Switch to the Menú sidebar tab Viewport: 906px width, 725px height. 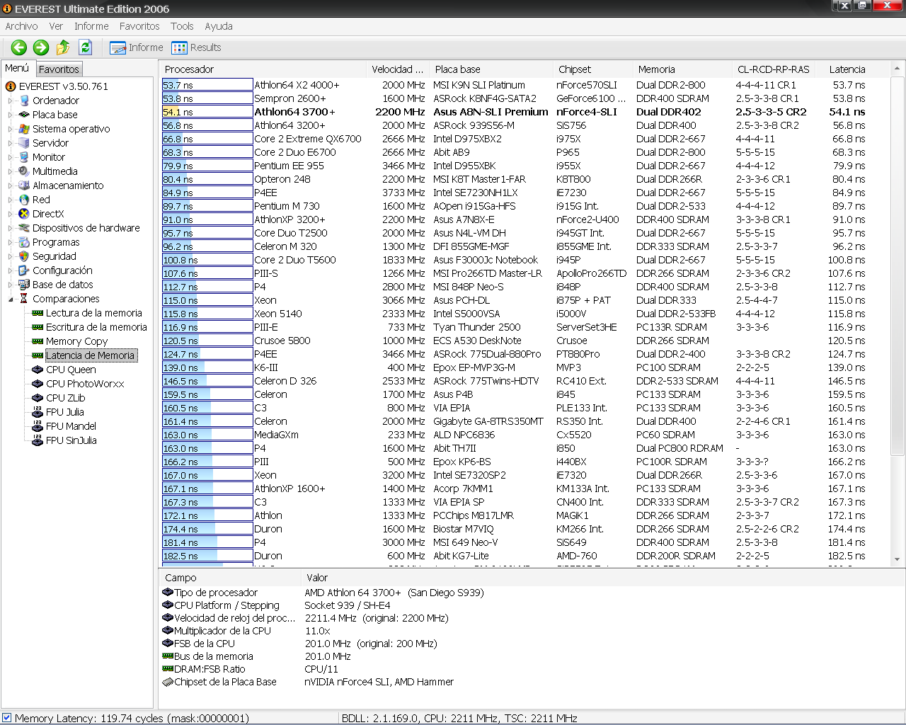point(17,68)
